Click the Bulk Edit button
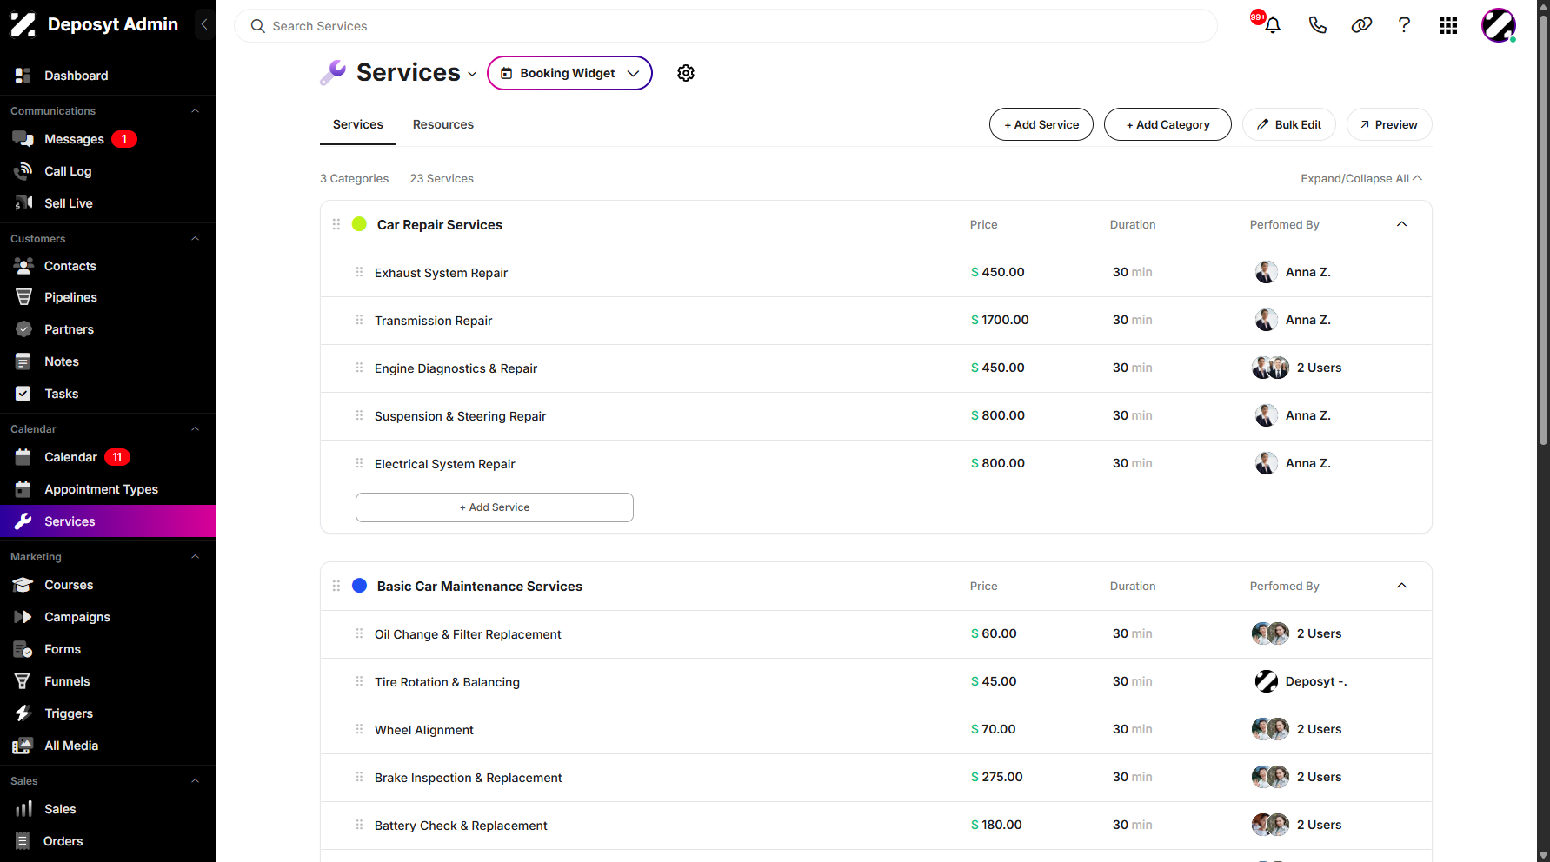This screenshot has height=862, width=1550. pyautogui.click(x=1289, y=124)
